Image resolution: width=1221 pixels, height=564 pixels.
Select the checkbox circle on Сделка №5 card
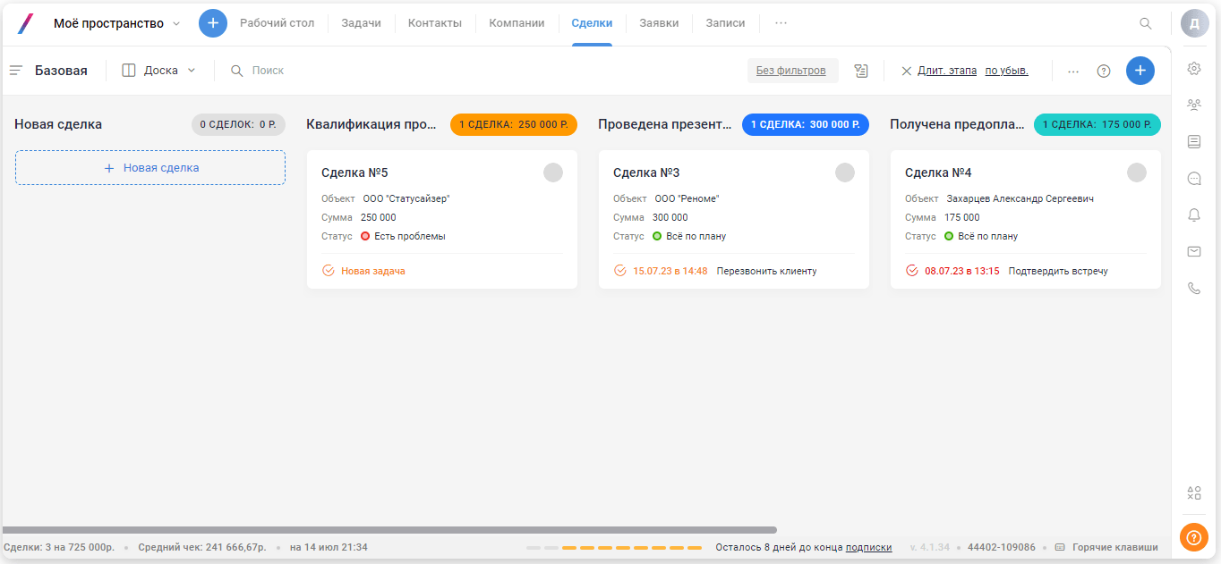coord(554,172)
